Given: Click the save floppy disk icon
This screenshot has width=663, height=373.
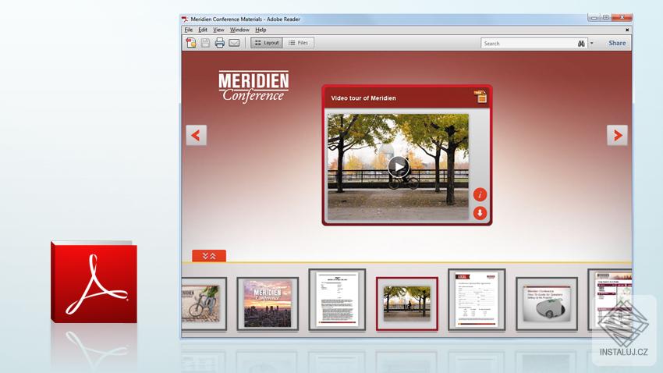Looking at the screenshot, I should click(205, 43).
